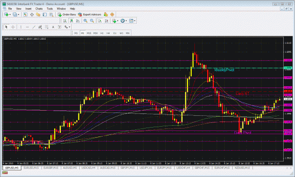
Task: Toggle the Terminal window icon
Action: pyautogui.click(x=44, y=15)
